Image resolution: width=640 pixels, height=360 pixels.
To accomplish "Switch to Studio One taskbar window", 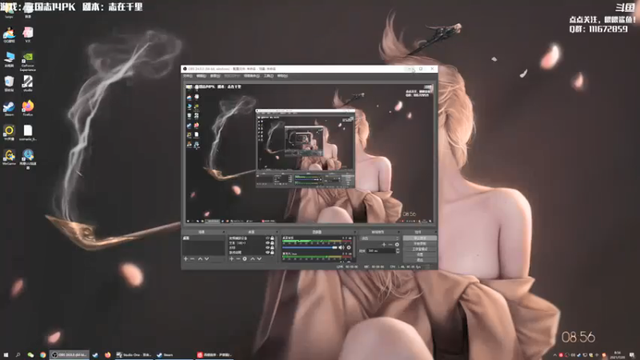I will [134, 355].
